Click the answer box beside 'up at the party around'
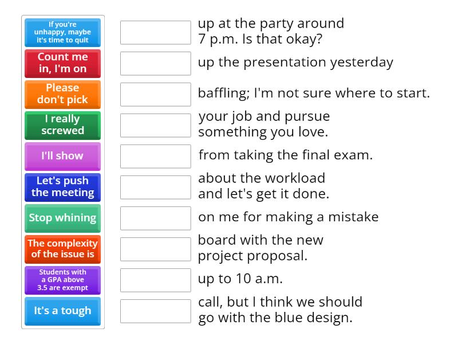The height and width of the screenshot is (344, 458). pyautogui.click(x=156, y=33)
